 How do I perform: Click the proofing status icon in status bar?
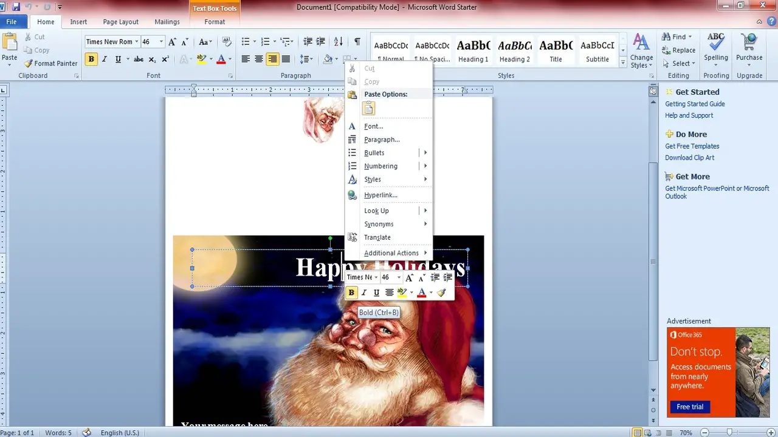87,433
